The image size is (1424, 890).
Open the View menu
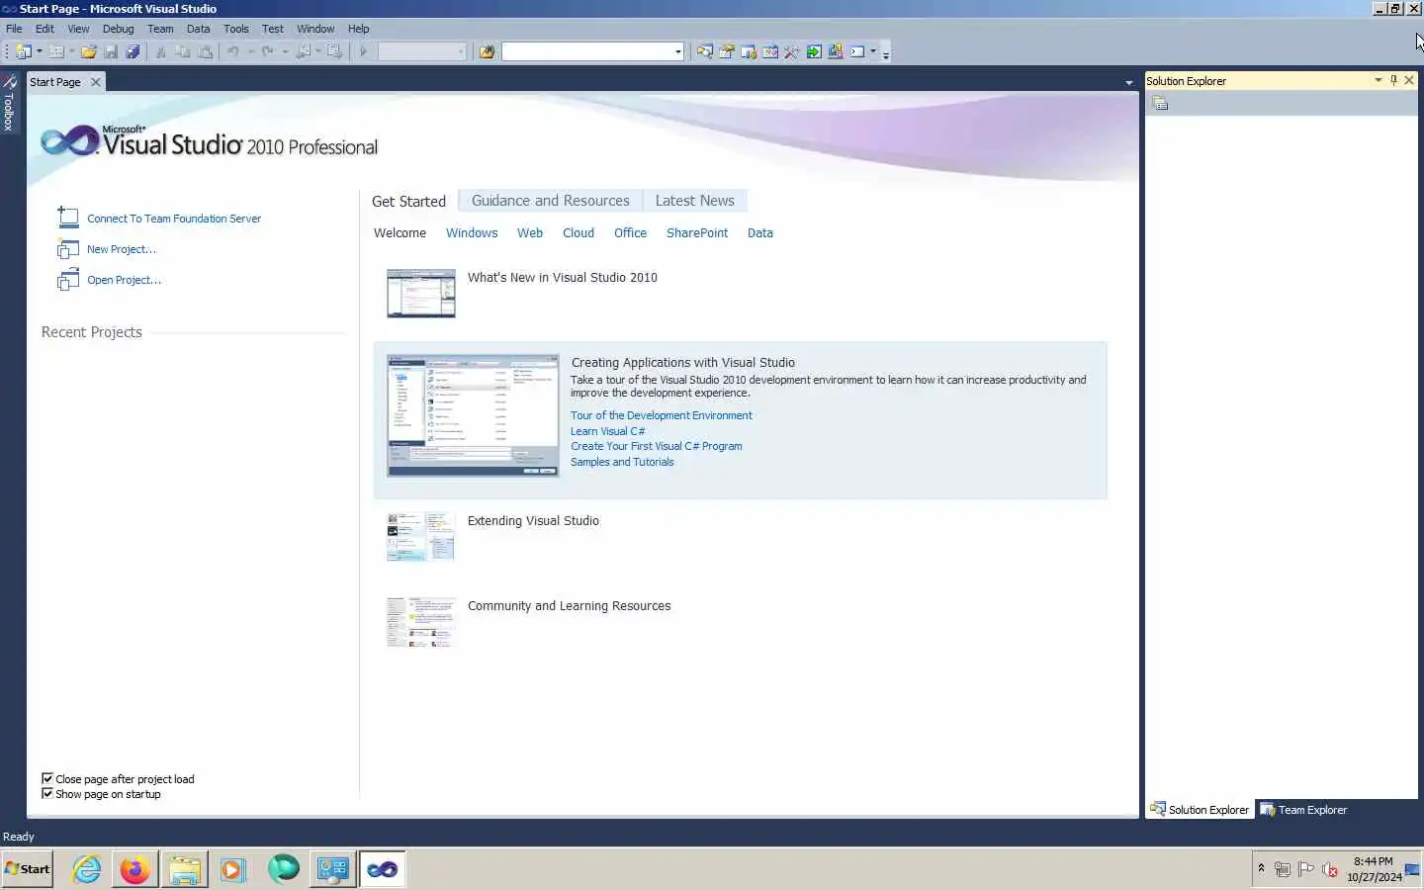tap(78, 29)
